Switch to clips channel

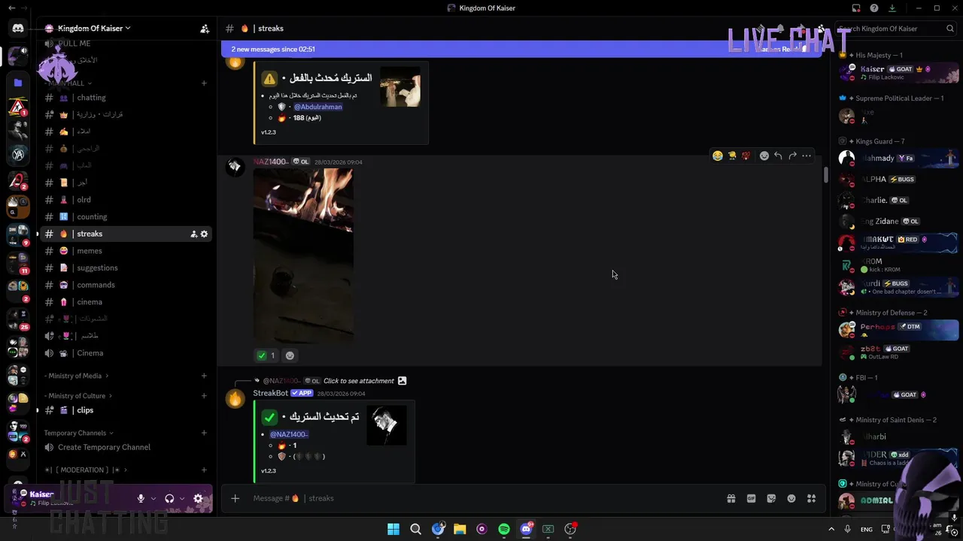point(126,410)
